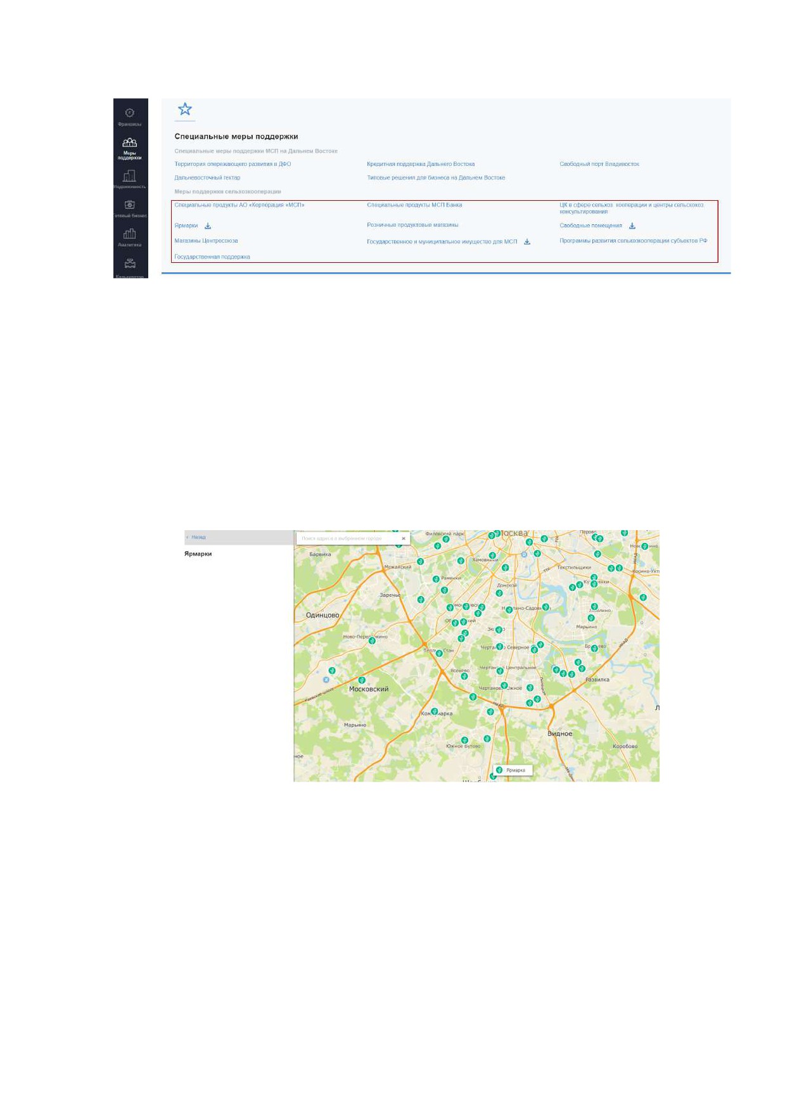This screenshot has height=1111, width=785.
Task: Click the Одинцово label on the map
Action: click(x=322, y=615)
